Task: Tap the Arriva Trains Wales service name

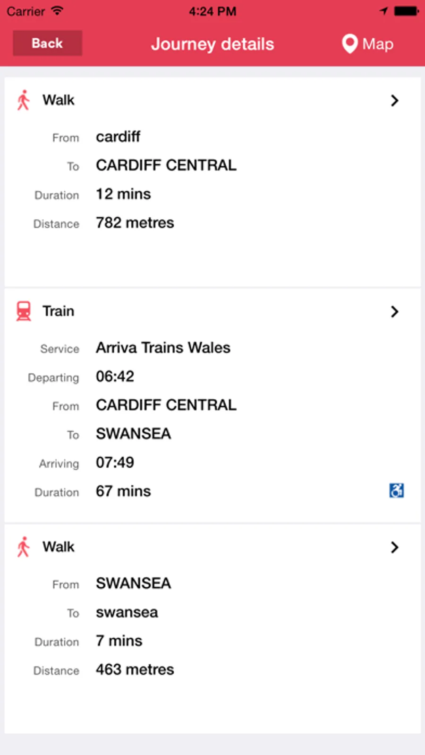Action: pos(163,348)
